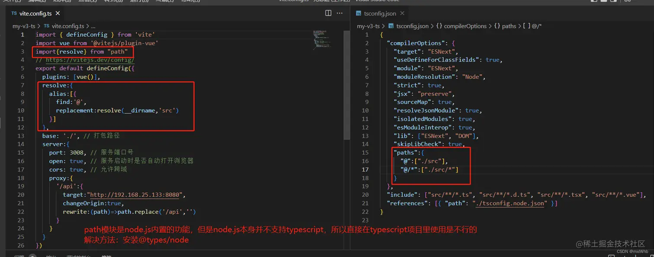Image resolution: width=654 pixels, height=257 pixels.
Task: Click "isolatedModules" key
Action: tap(422, 119)
